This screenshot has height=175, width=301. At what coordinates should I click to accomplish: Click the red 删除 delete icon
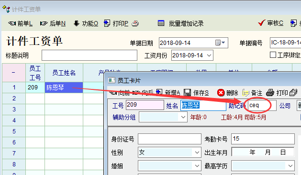(221, 93)
